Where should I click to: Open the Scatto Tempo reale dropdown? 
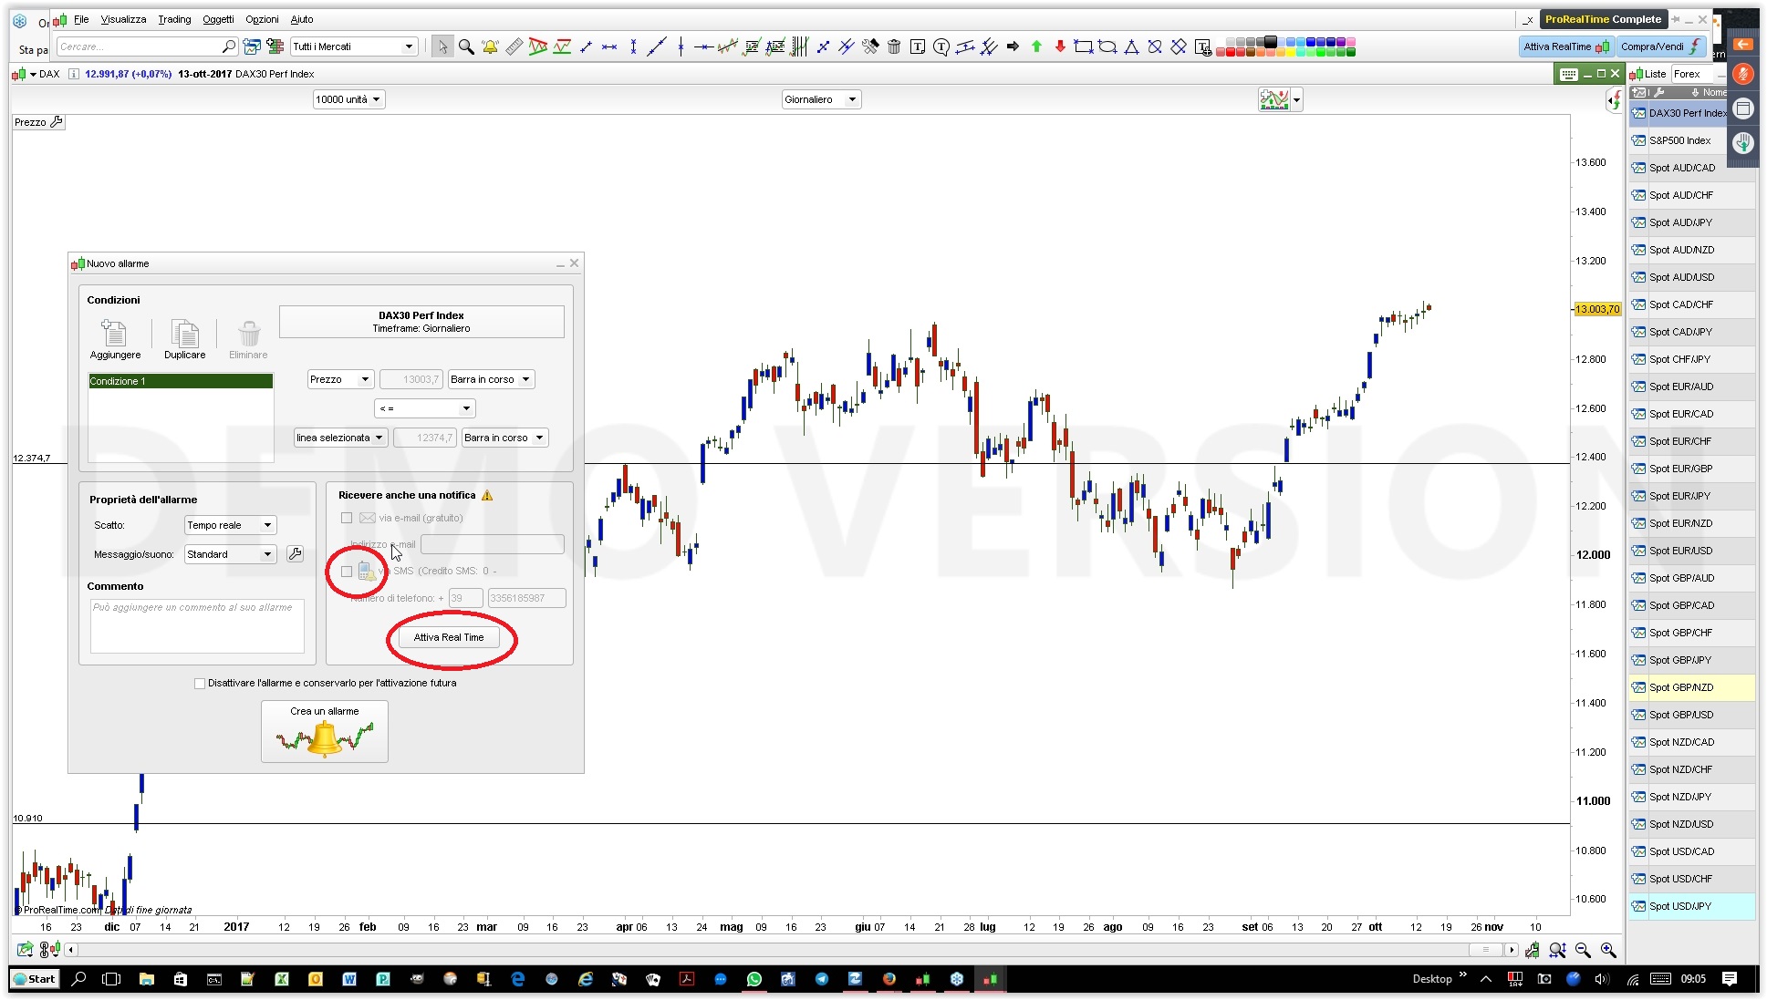tap(230, 525)
